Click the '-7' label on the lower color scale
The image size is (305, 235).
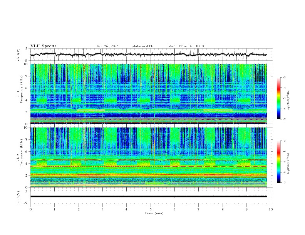click(284, 183)
